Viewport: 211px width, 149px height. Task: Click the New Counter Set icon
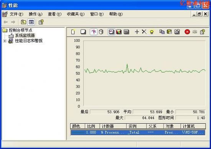point(73,32)
